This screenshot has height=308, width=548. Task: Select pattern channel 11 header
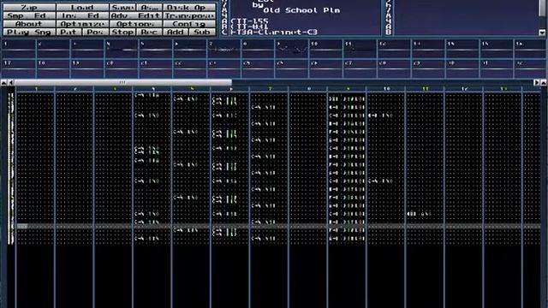click(425, 89)
